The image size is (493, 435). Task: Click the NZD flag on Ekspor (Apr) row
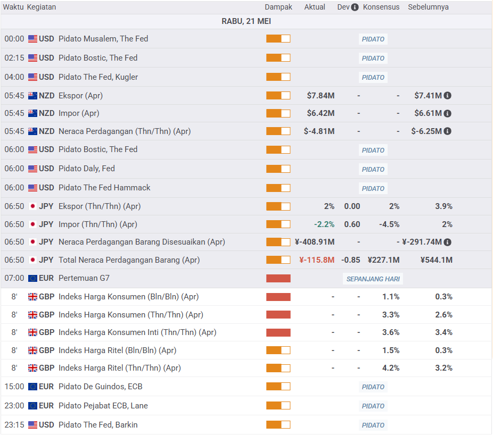click(x=32, y=96)
